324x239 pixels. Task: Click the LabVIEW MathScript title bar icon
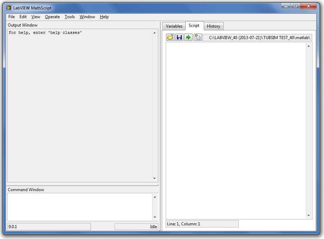pyautogui.click(x=9, y=8)
